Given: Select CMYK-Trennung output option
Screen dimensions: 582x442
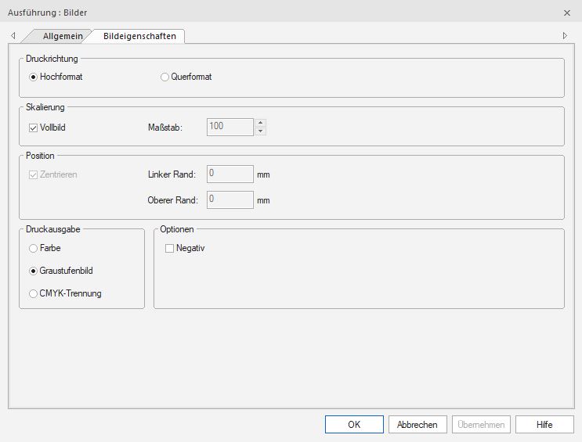Looking at the screenshot, I should point(33,293).
